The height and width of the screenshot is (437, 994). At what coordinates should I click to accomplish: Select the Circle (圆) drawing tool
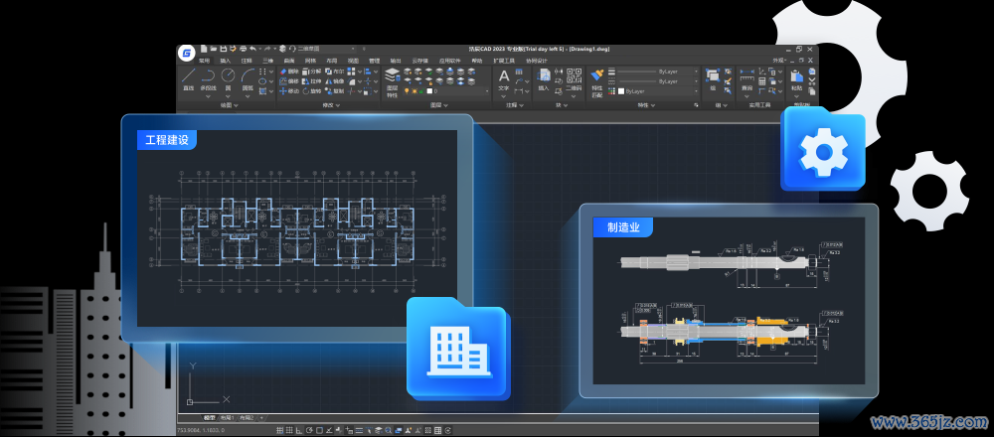pyautogui.click(x=228, y=77)
